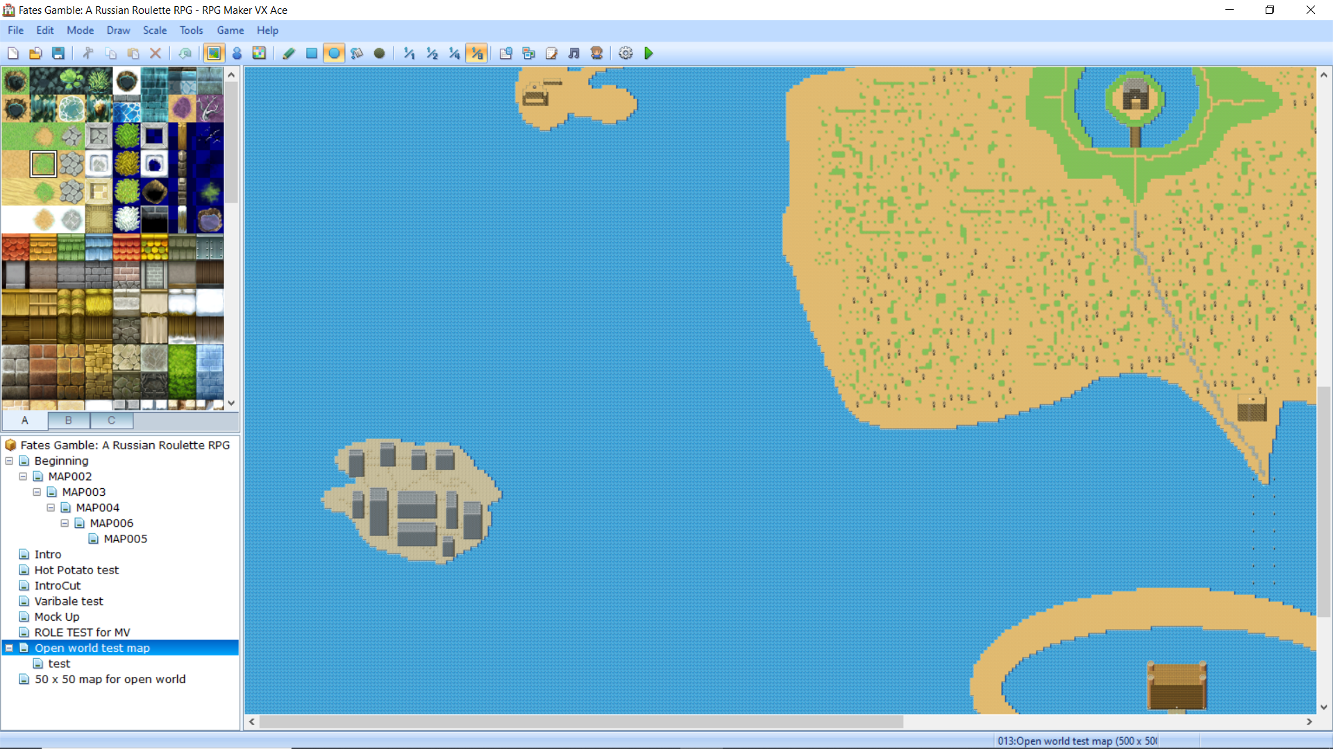Save project with floppy disk icon
The height and width of the screenshot is (749, 1333).
coord(58,53)
